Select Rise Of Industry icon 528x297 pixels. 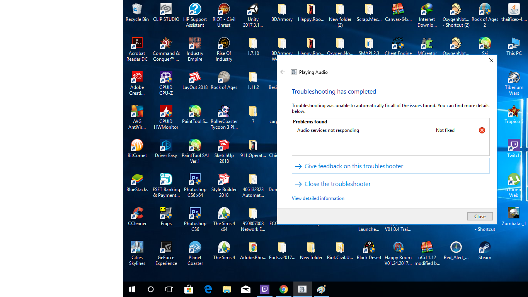224,49
